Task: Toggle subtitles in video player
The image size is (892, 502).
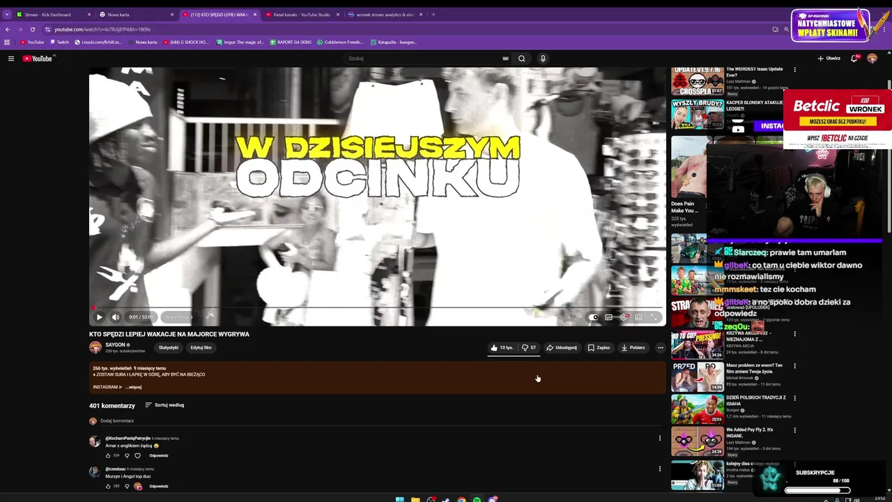Action: click(x=608, y=317)
